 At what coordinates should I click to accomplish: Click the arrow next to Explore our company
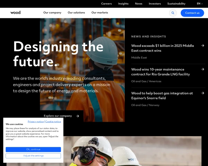tap(78, 116)
